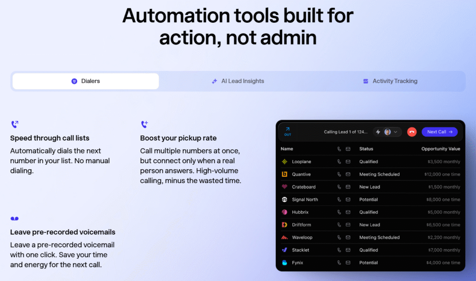Select the Dialers tab
The image size is (476, 281).
[x=86, y=81]
